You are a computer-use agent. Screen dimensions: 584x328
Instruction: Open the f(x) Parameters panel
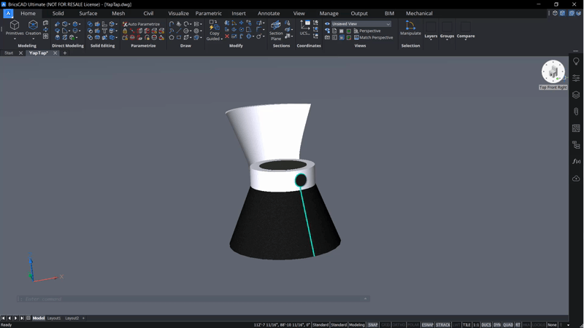[x=576, y=161]
